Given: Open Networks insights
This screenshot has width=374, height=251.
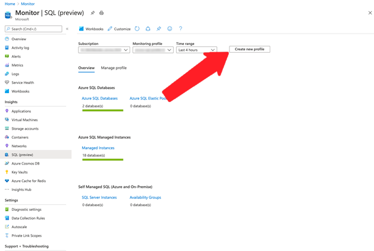Looking at the screenshot, I should pyautogui.click(x=19, y=146).
